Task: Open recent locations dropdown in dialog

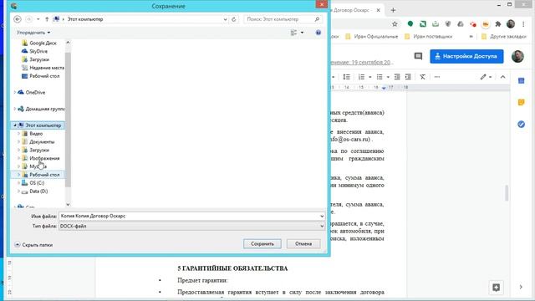Action: pyautogui.click(x=38, y=19)
